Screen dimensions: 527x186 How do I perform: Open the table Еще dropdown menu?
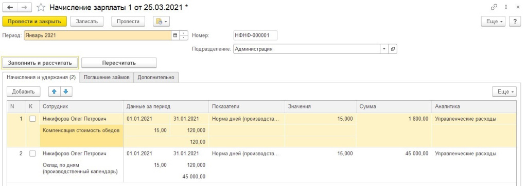504,91
